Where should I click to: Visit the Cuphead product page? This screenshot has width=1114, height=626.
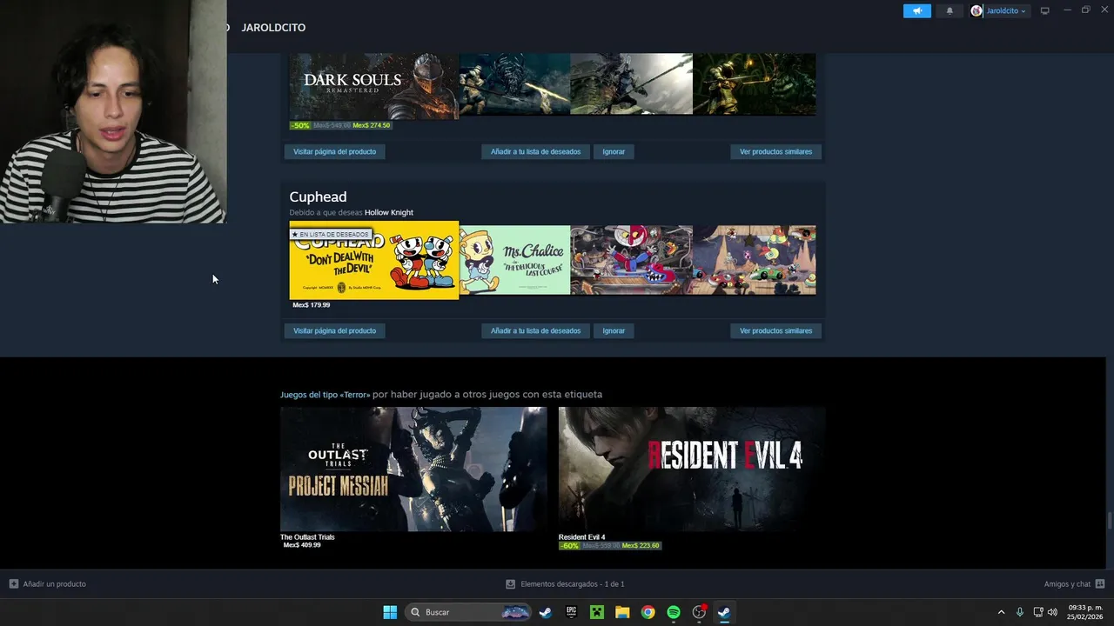coord(334,330)
